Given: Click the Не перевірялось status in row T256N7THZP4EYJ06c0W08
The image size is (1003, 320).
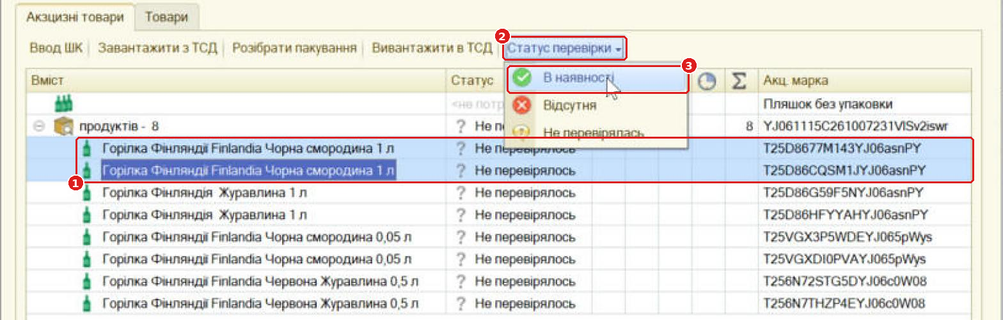Looking at the screenshot, I should pos(525,303).
